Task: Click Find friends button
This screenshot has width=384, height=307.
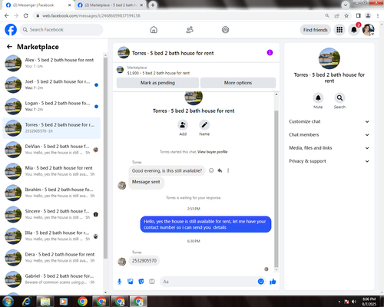Action: (316, 30)
